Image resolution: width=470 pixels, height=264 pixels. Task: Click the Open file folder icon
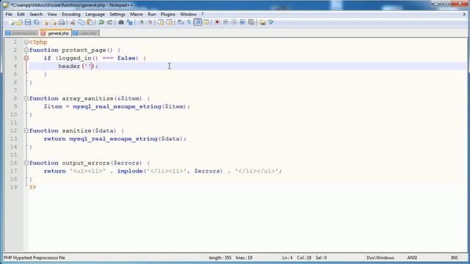(19, 23)
